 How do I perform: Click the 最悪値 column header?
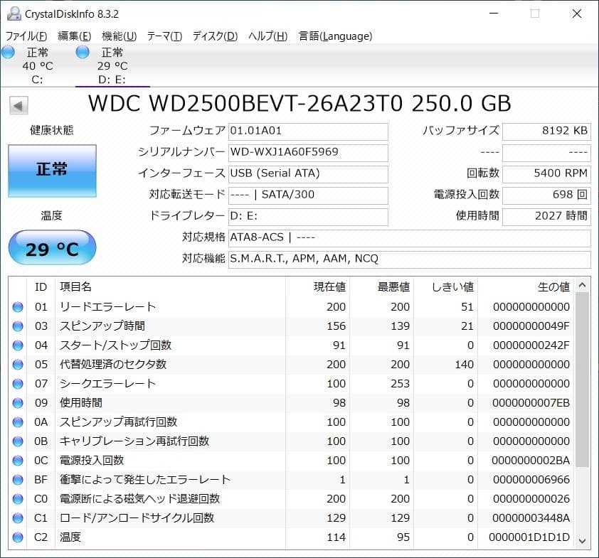coord(381,286)
